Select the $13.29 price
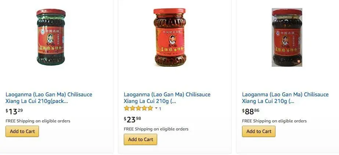This screenshot has width=339, height=155. coord(14,111)
